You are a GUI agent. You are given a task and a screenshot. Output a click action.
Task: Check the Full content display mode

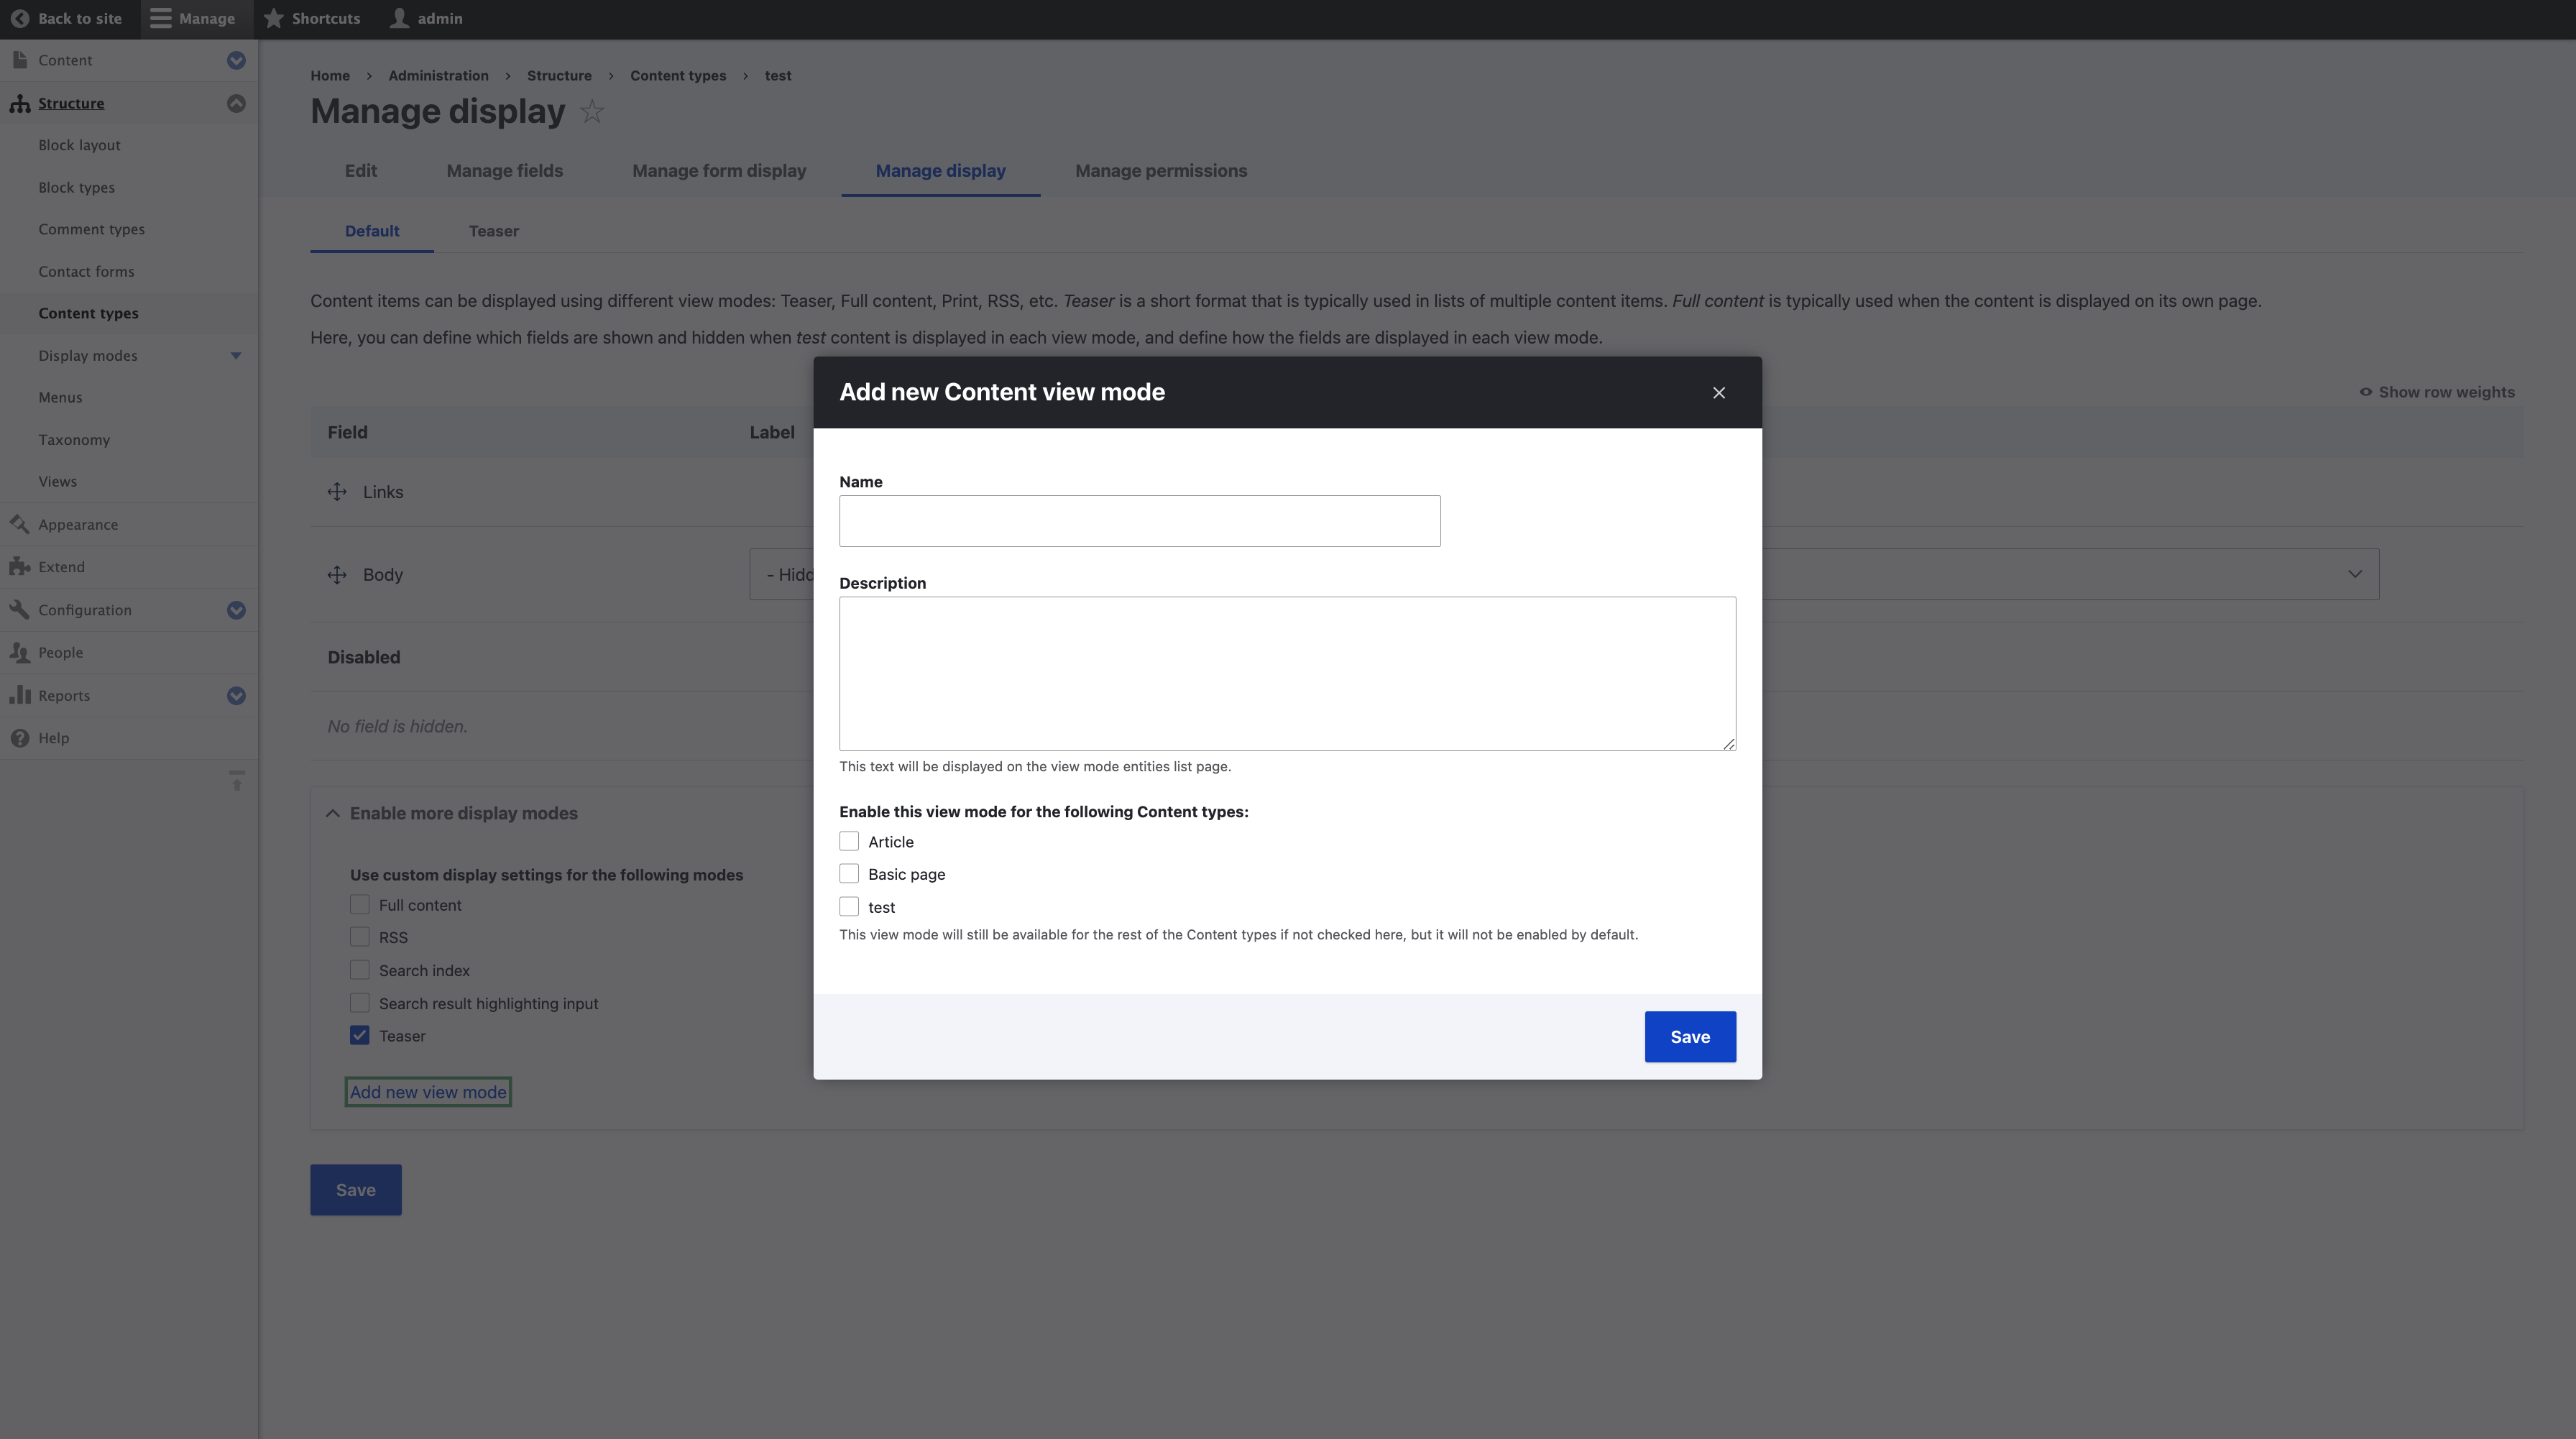[360, 904]
